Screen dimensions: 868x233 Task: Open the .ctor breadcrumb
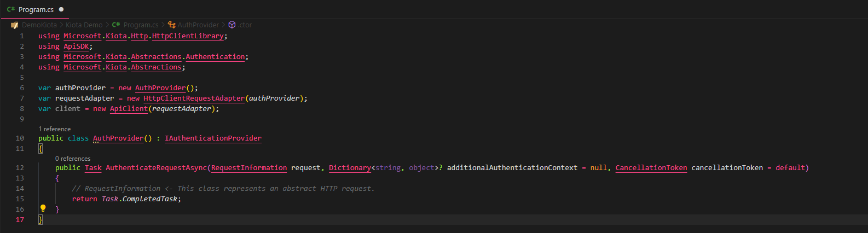pyautogui.click(x=245, y=25)
